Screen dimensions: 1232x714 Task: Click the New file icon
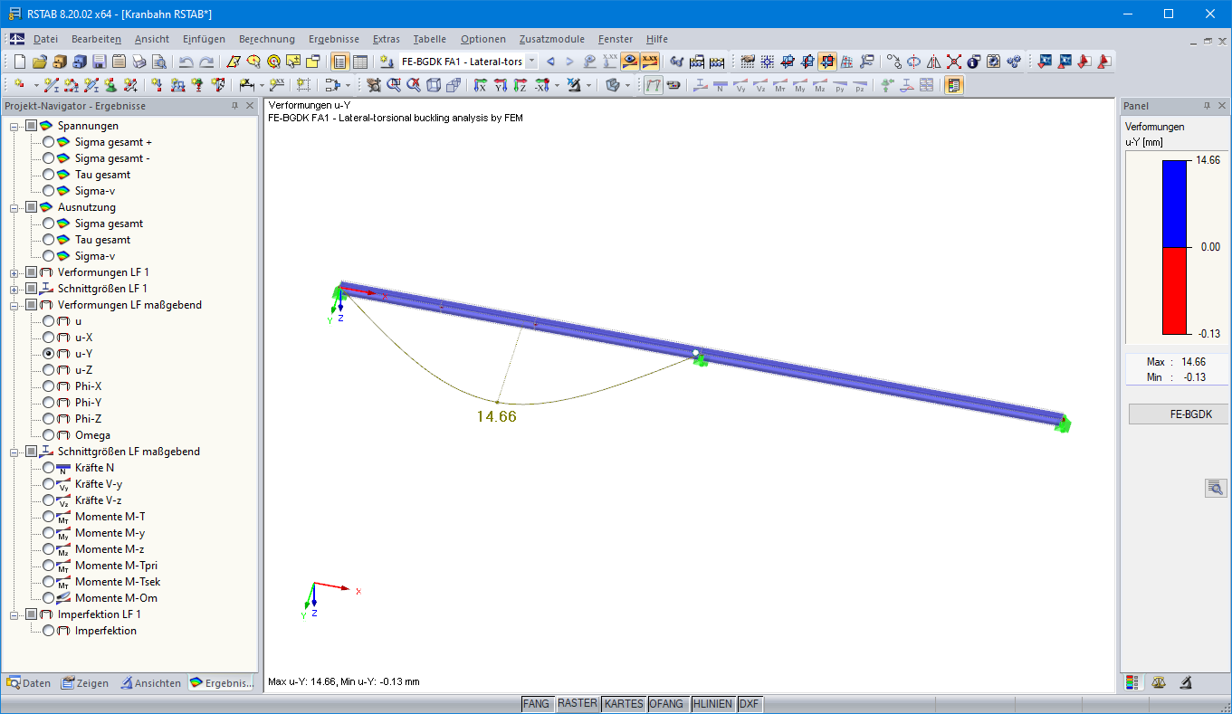point(19,62)
